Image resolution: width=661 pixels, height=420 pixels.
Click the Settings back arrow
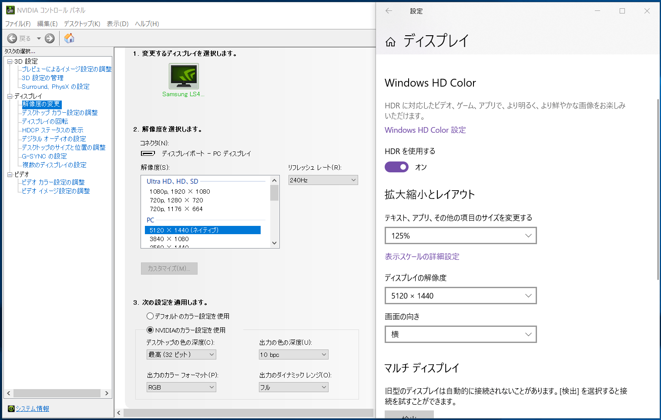tap(389, 11)
